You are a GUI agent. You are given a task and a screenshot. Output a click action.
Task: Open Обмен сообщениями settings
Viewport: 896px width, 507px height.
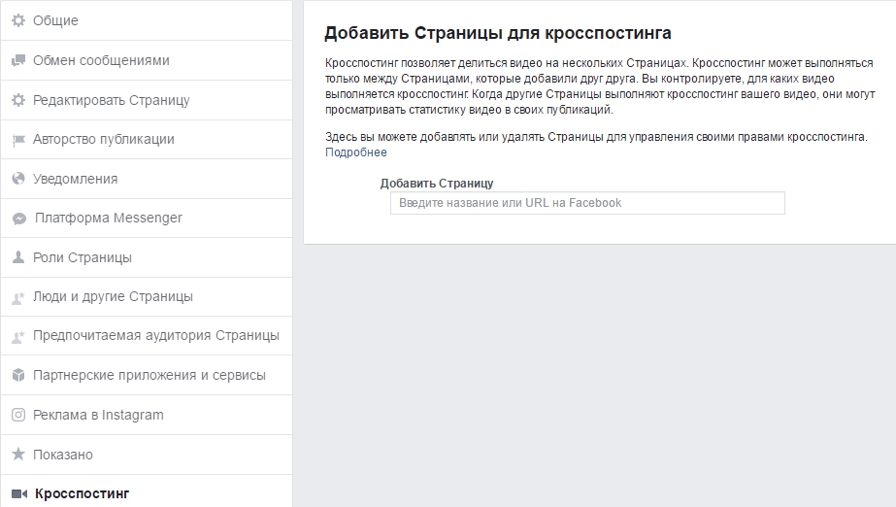(x=101, y=60)
